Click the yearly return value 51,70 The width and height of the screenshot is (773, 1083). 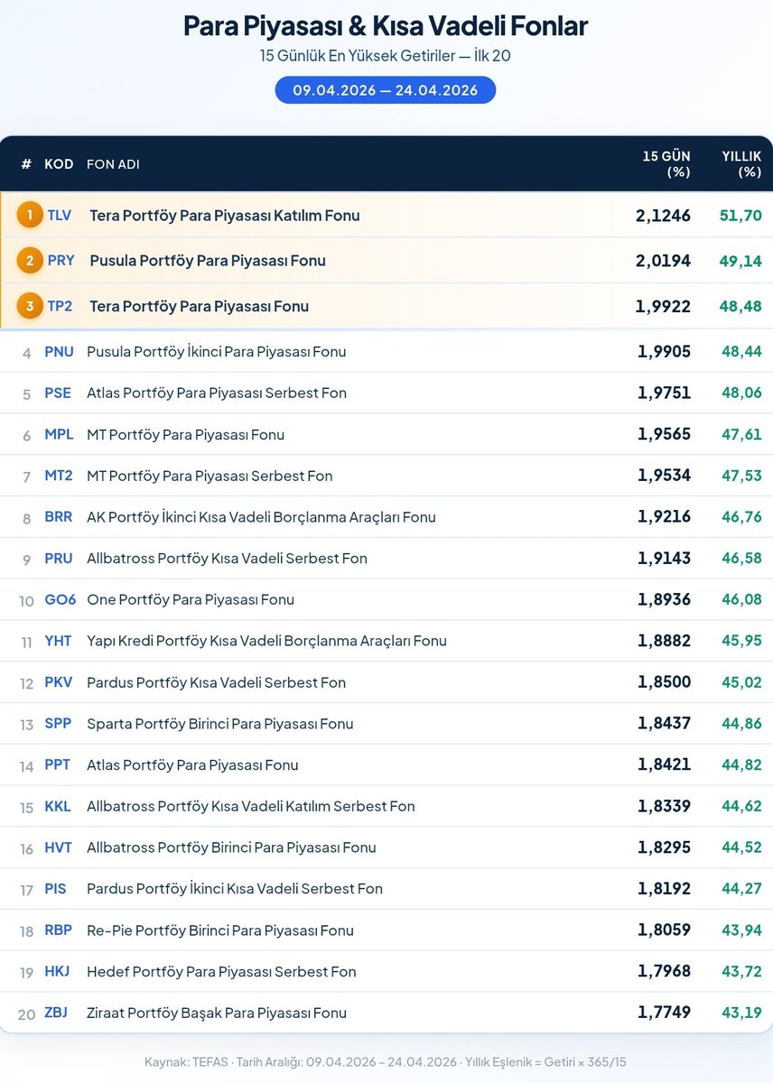(740, 215)
